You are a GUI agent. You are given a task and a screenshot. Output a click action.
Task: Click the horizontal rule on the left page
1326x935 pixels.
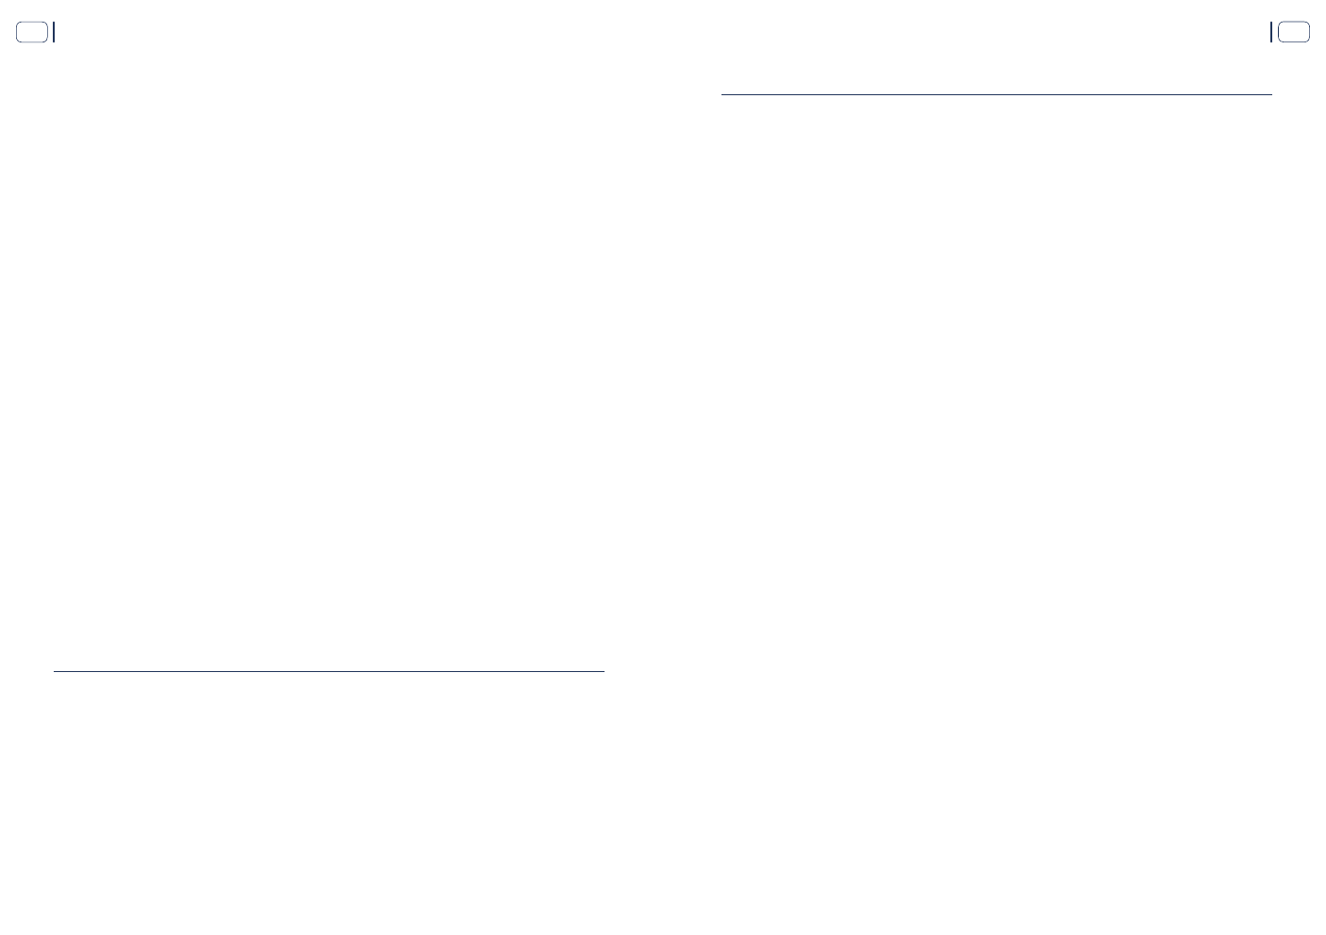pyautogui.click(x=329, y=671)
